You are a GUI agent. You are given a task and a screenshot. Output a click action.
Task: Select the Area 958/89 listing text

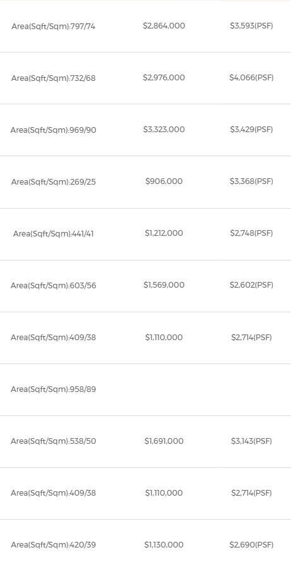click(x=53, y=389)
